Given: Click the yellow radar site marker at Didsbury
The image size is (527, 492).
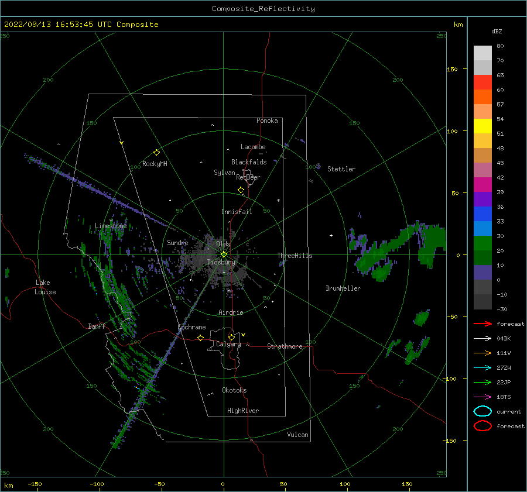Looking at the screenshot, I should tap(224, 254).
